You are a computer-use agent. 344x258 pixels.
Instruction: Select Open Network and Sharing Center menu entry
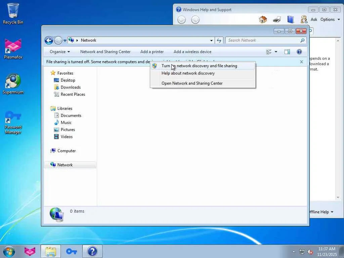coord(203,83)
